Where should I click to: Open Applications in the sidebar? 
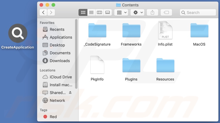click(57, 37)
